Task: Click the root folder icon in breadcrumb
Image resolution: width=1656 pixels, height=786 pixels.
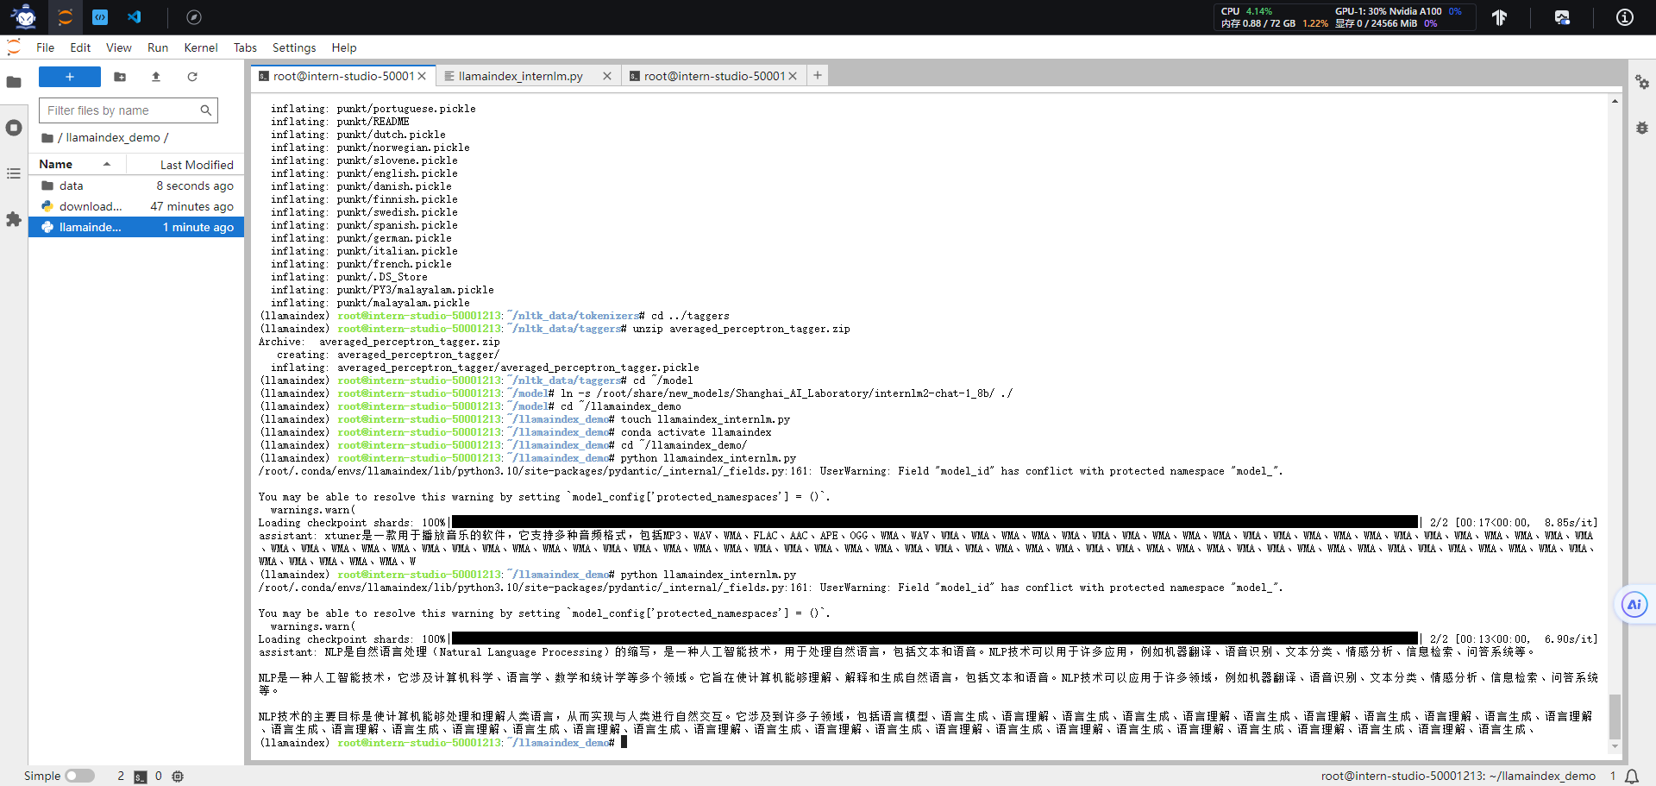Action: [47, 138]
